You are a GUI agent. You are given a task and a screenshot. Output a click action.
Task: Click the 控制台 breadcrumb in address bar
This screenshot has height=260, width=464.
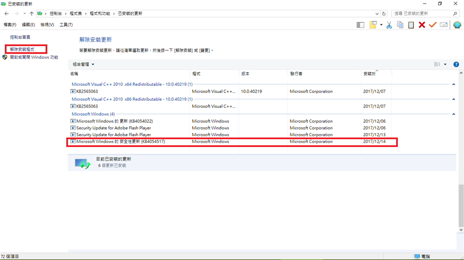(x=56, y=14)
